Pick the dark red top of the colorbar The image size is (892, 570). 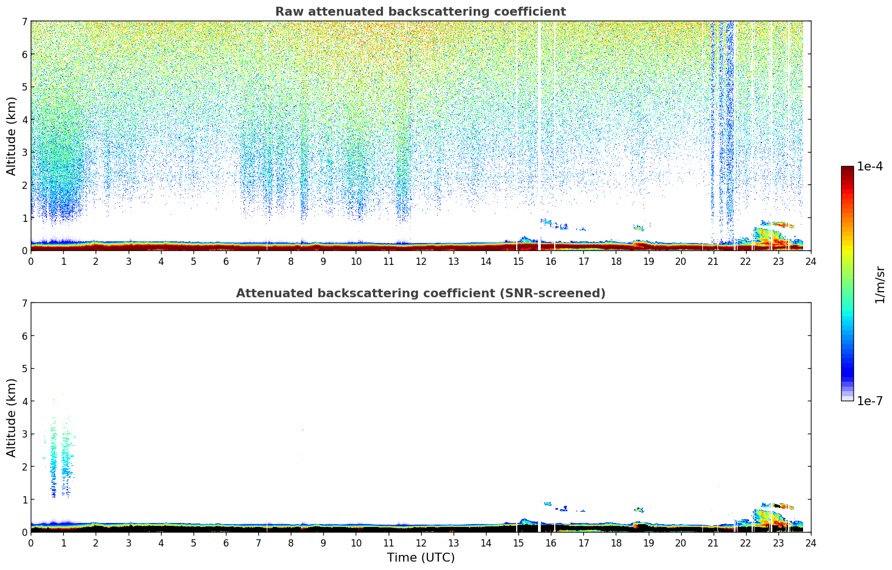(847, 170)
